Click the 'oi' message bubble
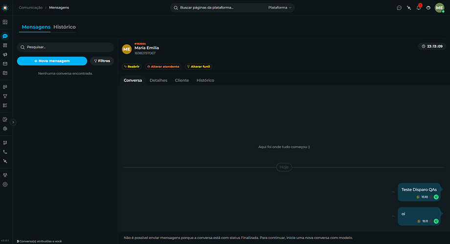This screenshot has height=244, width=450. [x=419, y=217]
